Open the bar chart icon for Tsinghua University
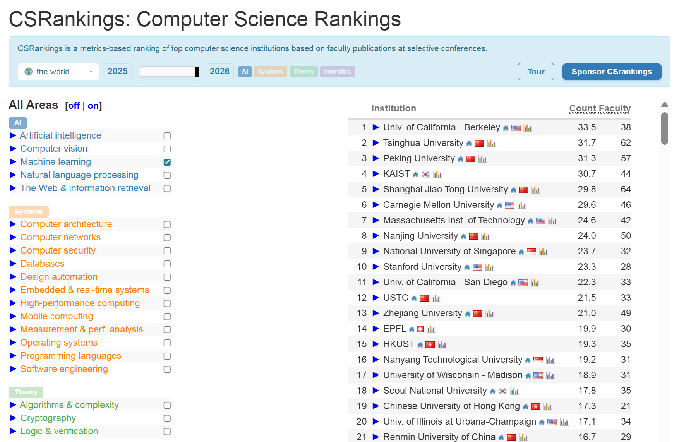Viewport: 679px width, 442px height. point(491,144)
